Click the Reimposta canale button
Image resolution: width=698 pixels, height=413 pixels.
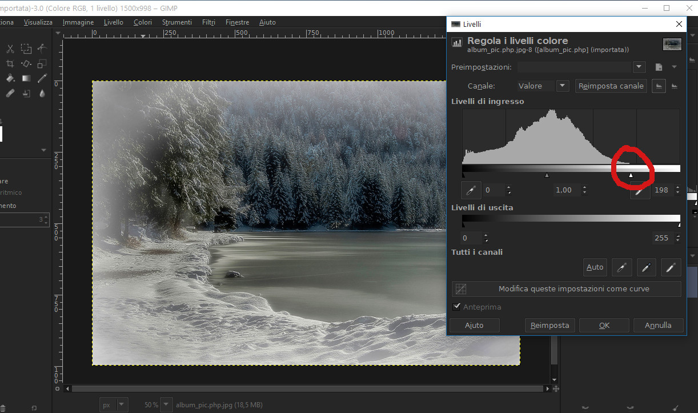pyautogui.click(x=611, y=86)
